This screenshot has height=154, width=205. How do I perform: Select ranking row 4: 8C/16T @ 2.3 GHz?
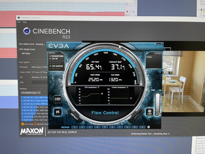tap(34, 107)
